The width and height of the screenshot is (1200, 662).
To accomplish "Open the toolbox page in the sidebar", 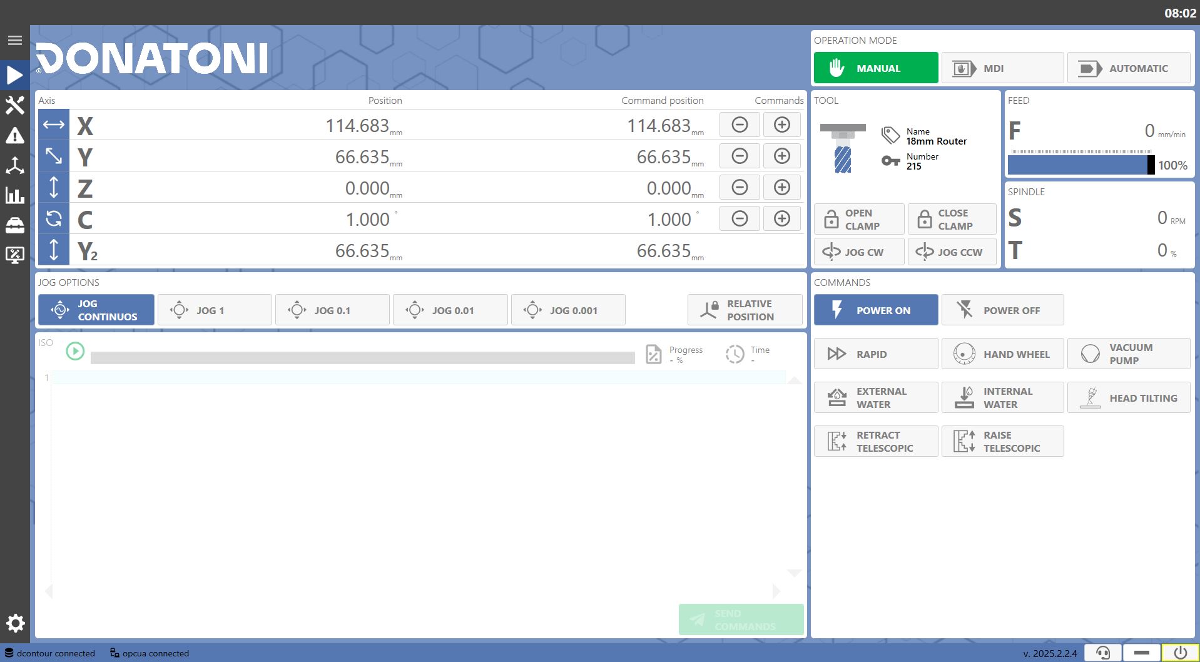I will point(15,225).
